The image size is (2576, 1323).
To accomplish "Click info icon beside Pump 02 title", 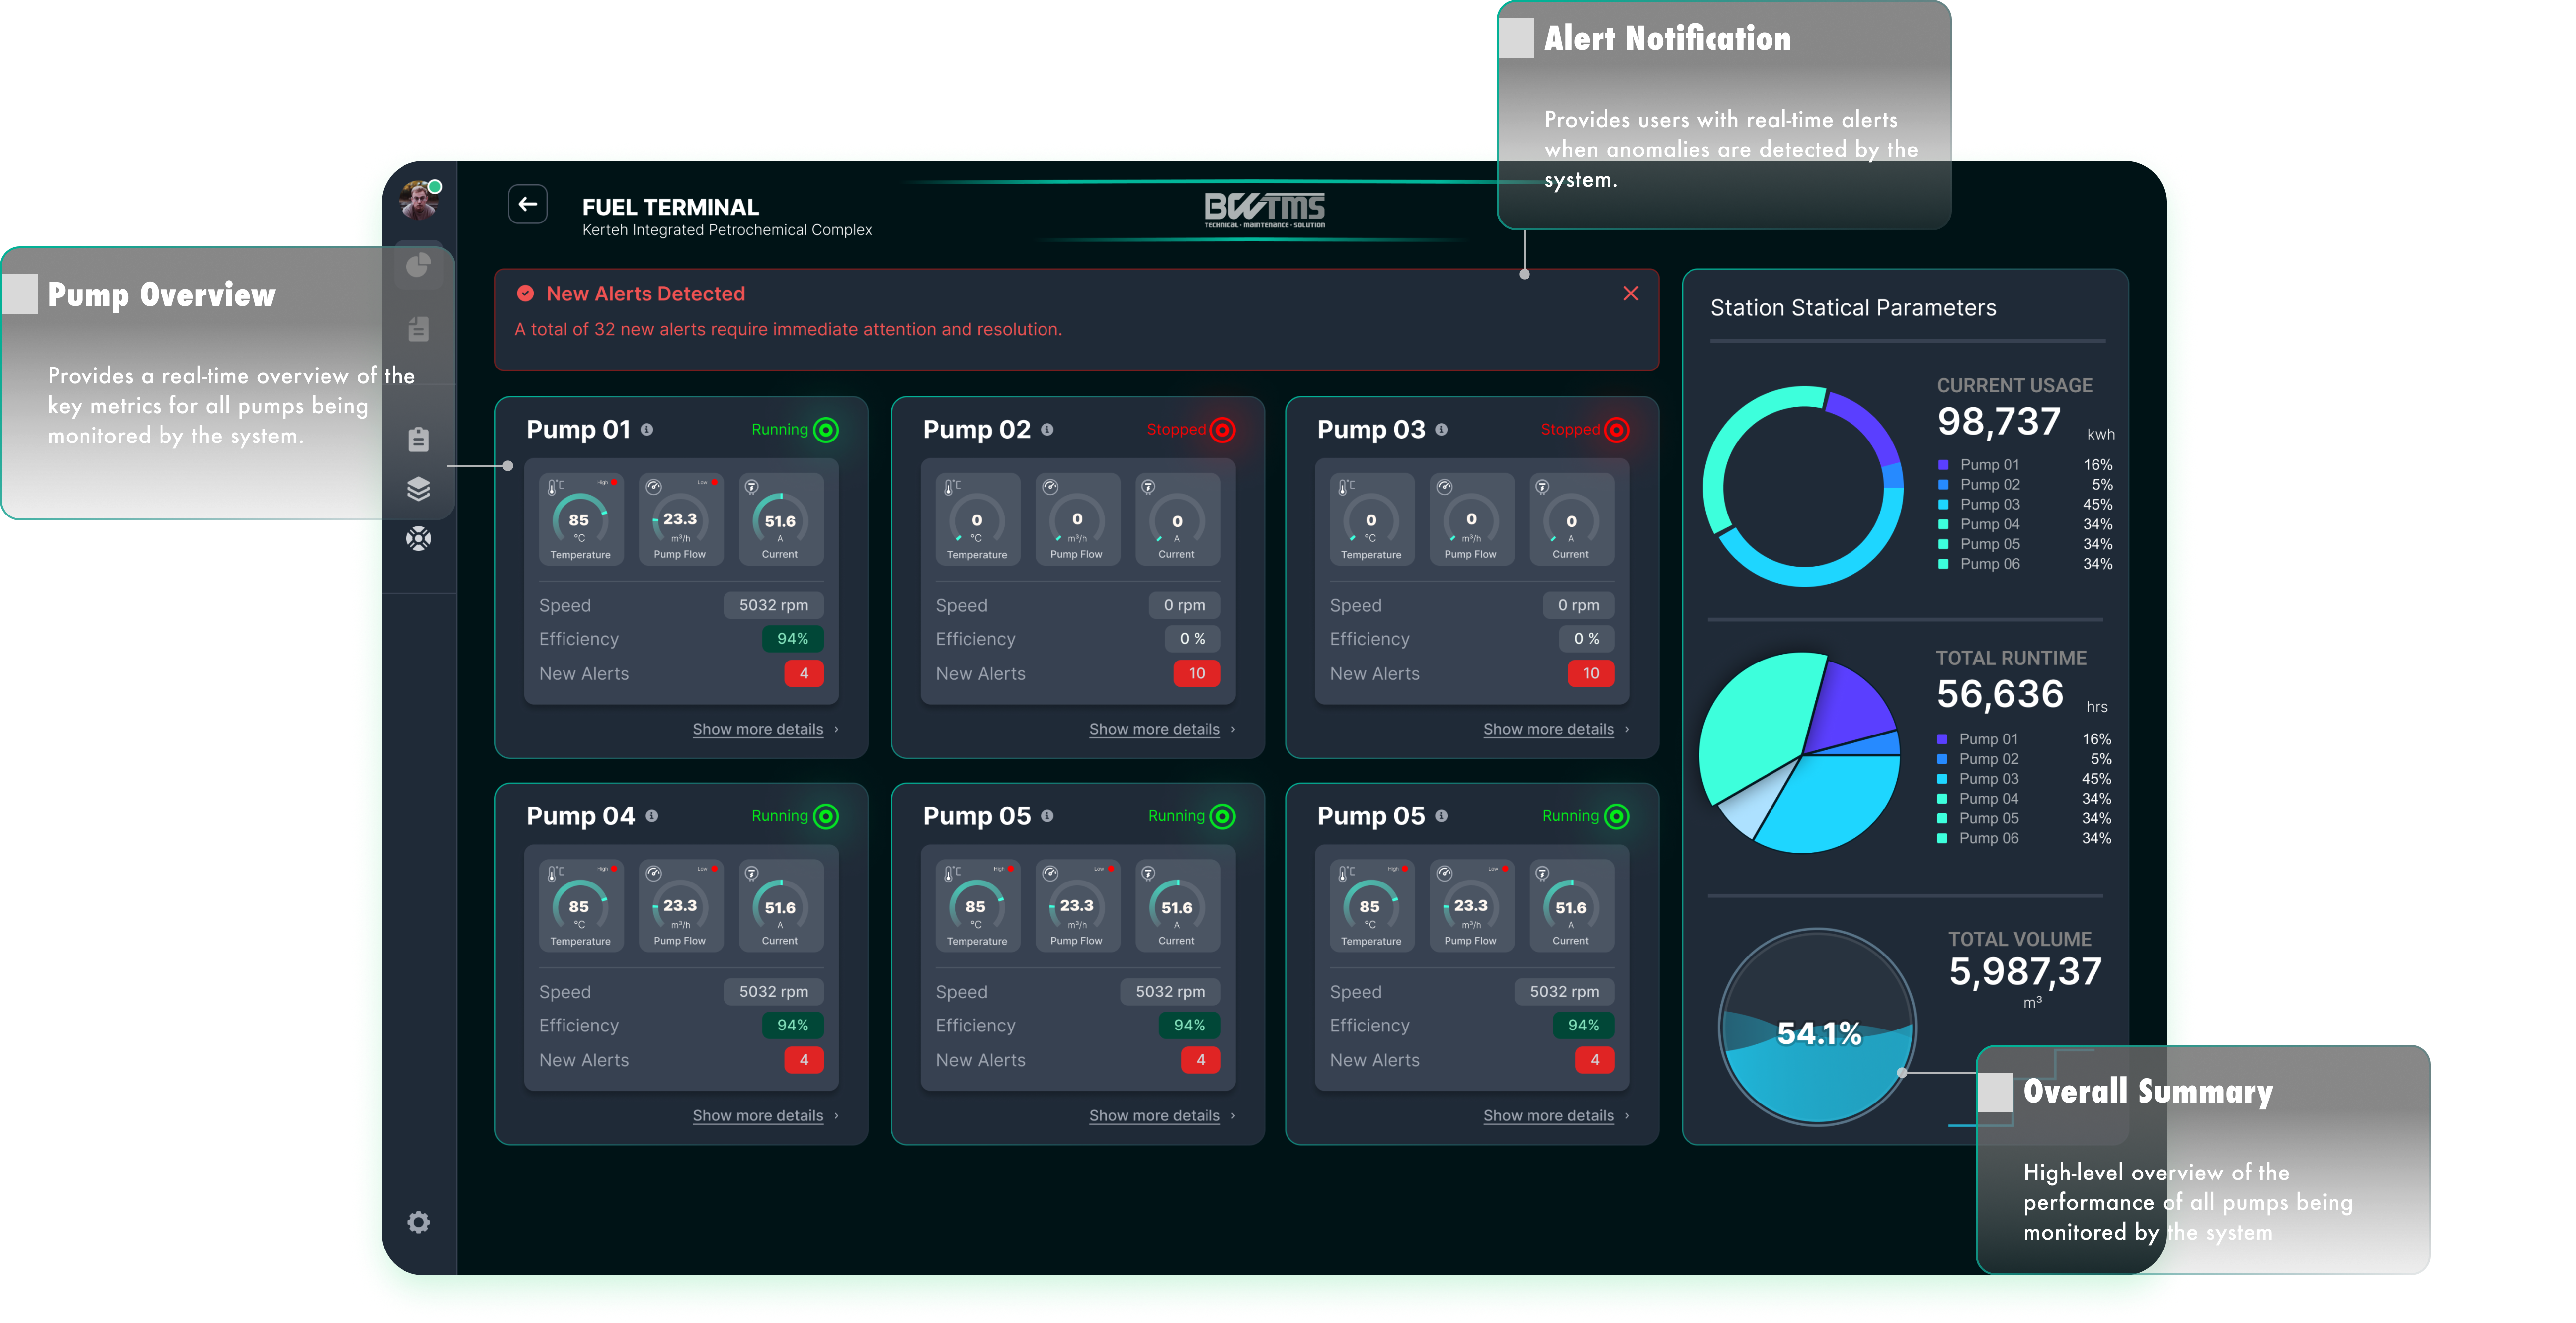I will [1047, 430].
